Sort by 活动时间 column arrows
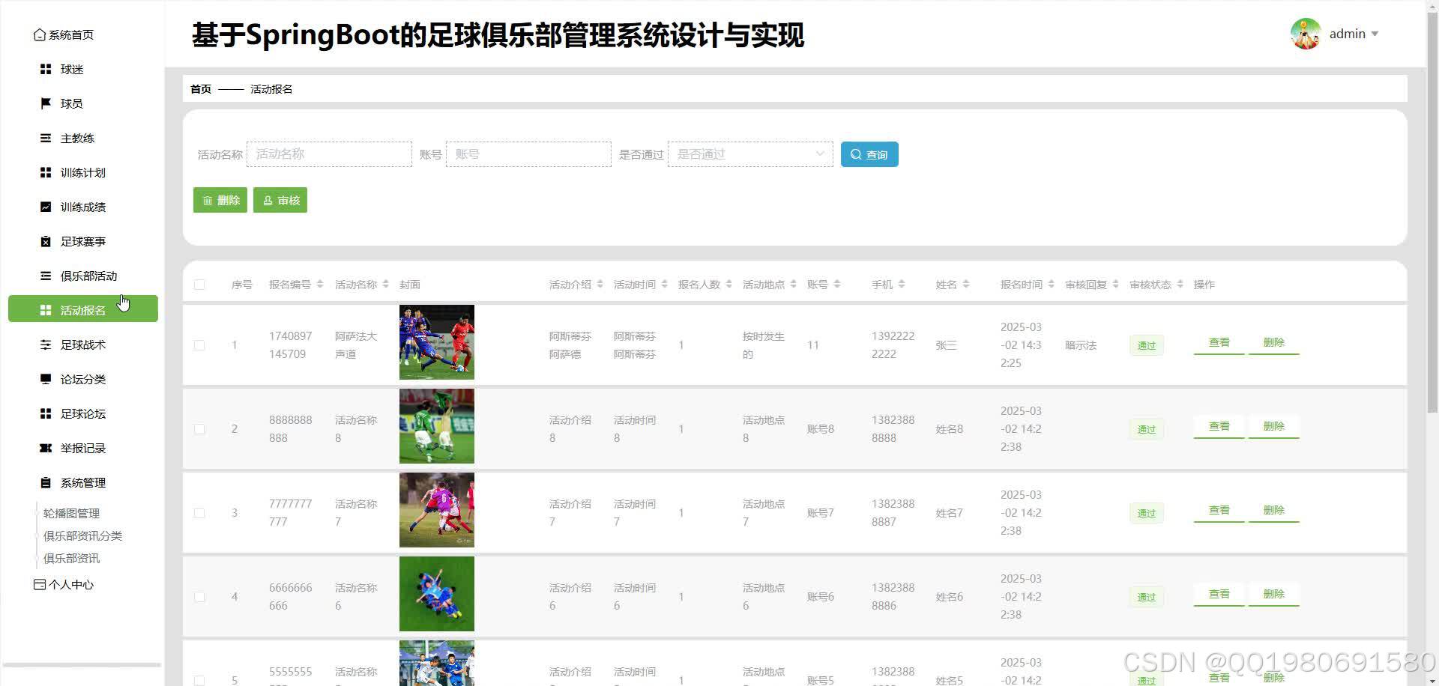The image size is (1439, 686). [664, 285]
